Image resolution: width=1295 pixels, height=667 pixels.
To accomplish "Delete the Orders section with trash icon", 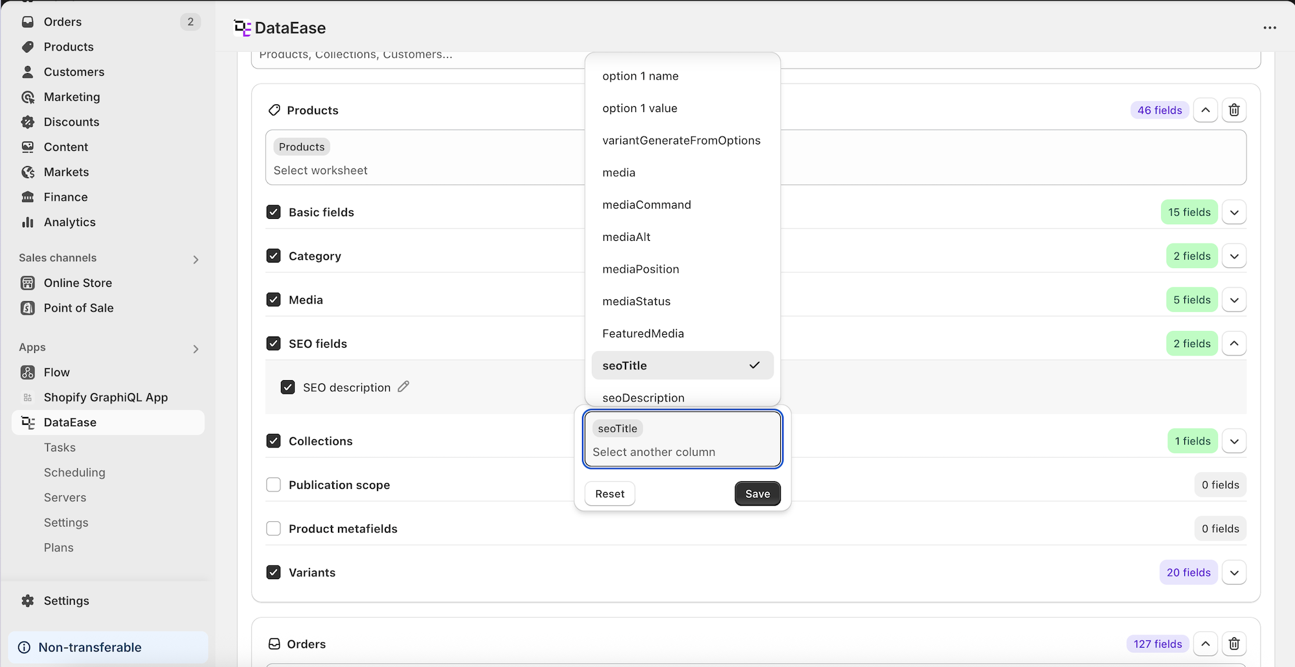I will [x=1234, y=644].
